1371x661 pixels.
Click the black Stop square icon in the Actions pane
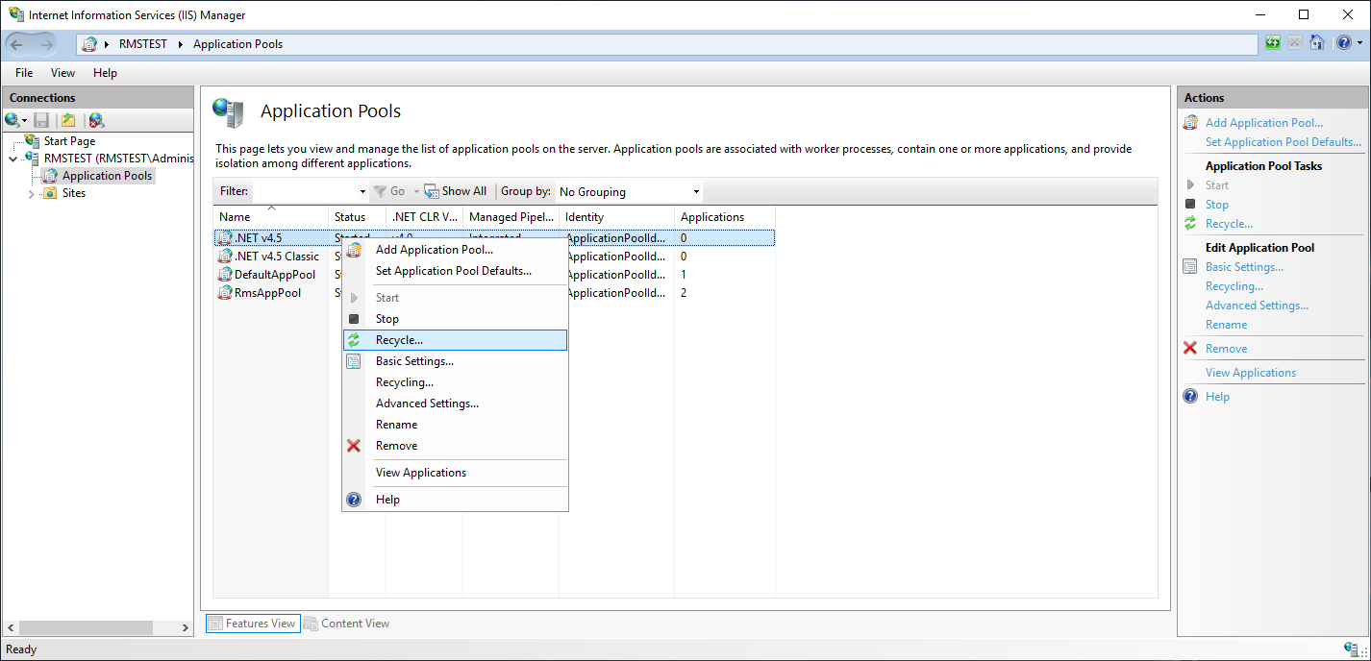1190,205
